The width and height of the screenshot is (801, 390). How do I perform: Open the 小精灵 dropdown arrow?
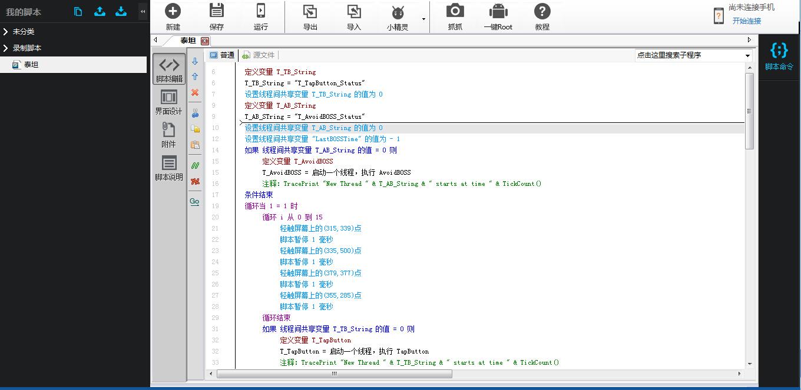(423, 19)
